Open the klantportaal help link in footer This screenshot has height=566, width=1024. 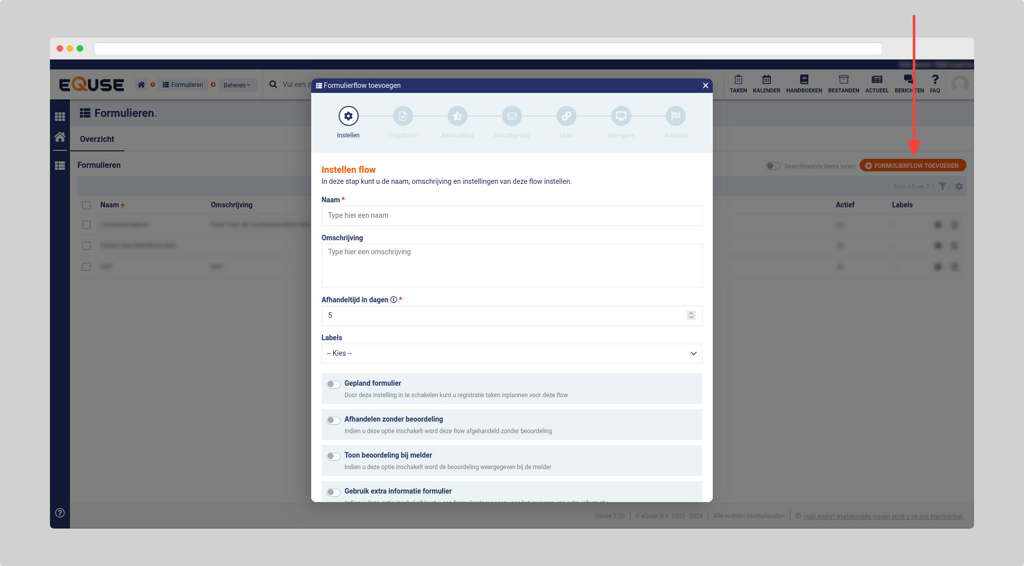point(883,516)
